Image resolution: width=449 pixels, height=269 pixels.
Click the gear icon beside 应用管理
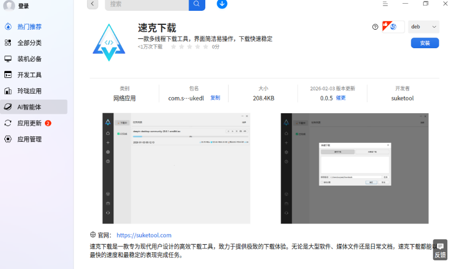8,139
